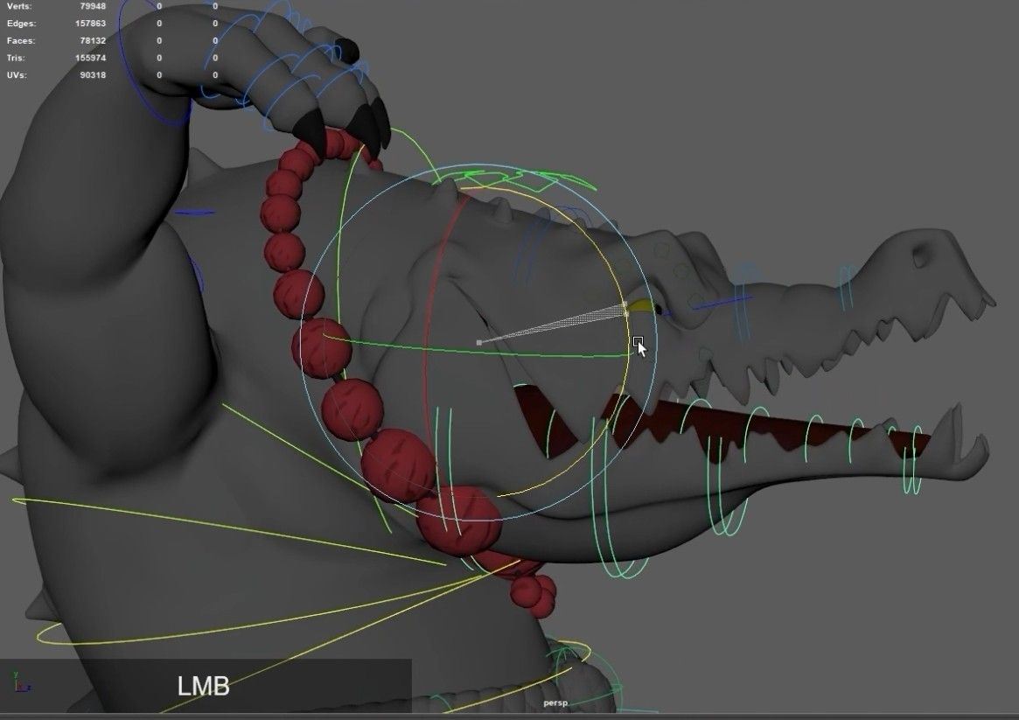Select the light-blue control curve on upper snout

click(846, 287)
